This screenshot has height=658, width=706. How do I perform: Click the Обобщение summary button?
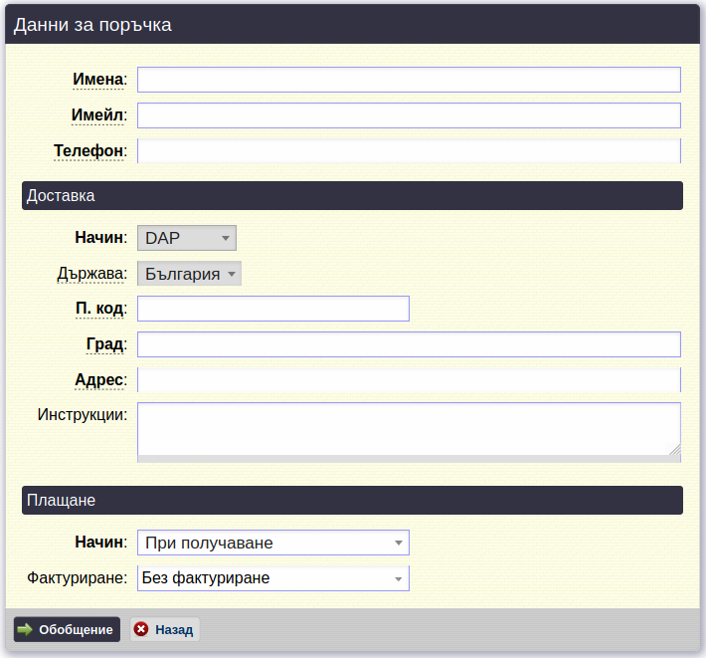[67, 629]
